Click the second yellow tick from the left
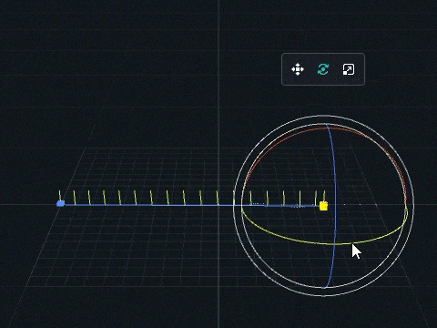This screenshot has height=328, width=437. coord(74,198)
